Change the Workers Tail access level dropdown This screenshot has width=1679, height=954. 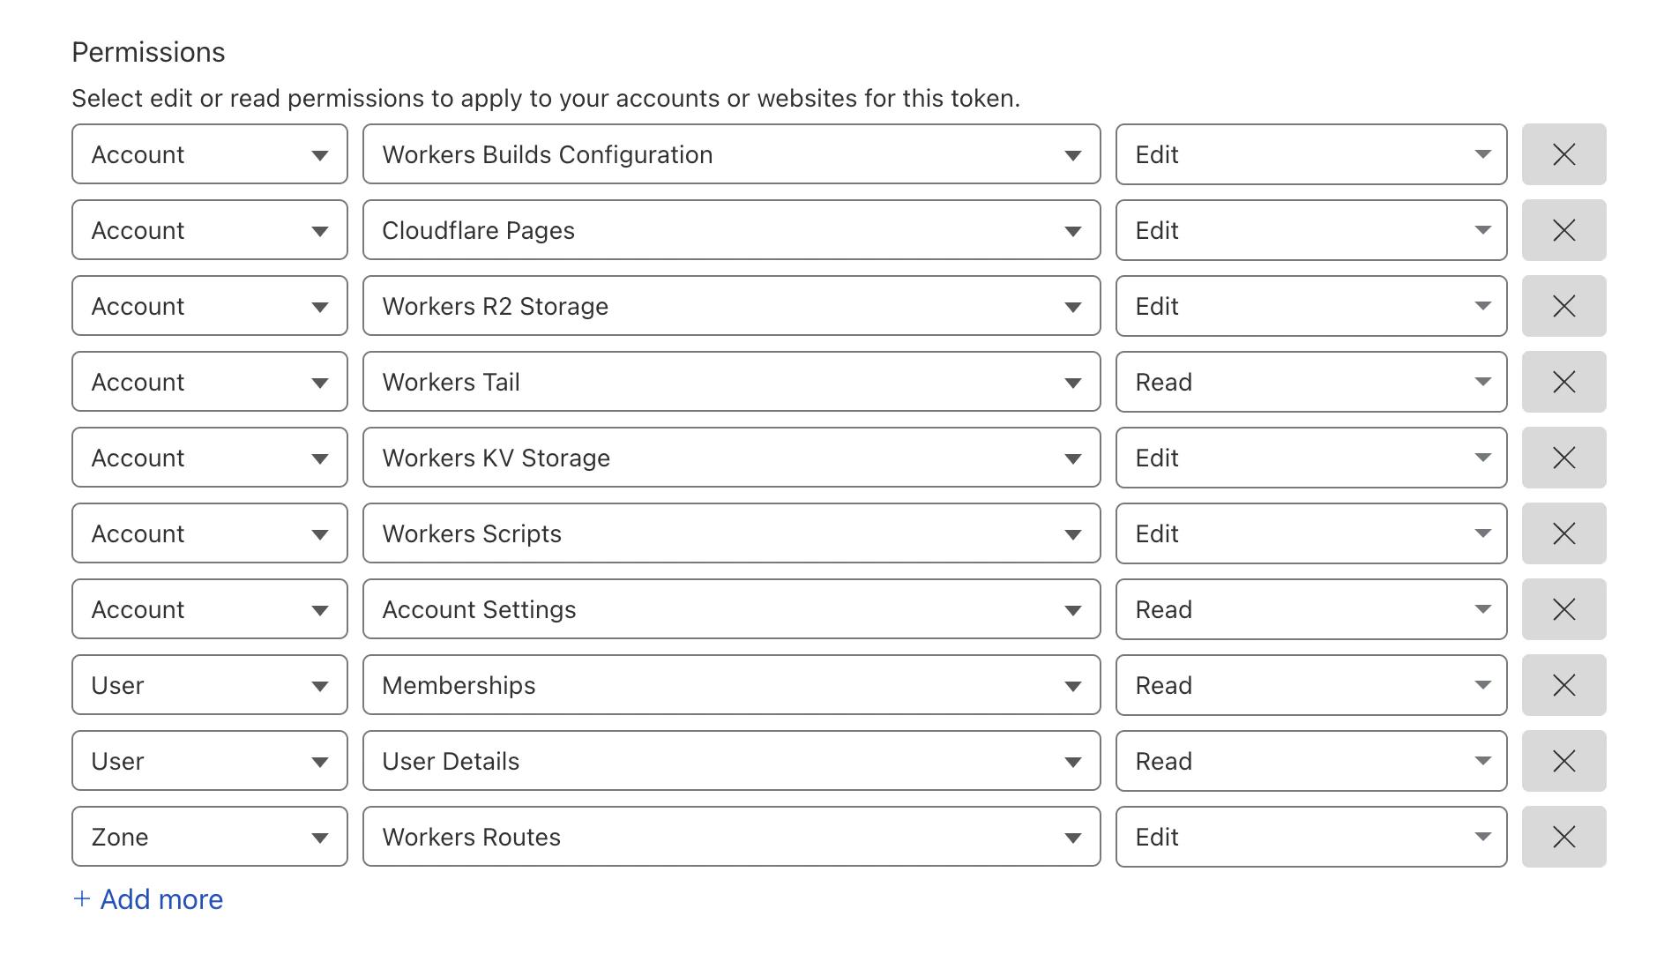tap(1310, 382)
